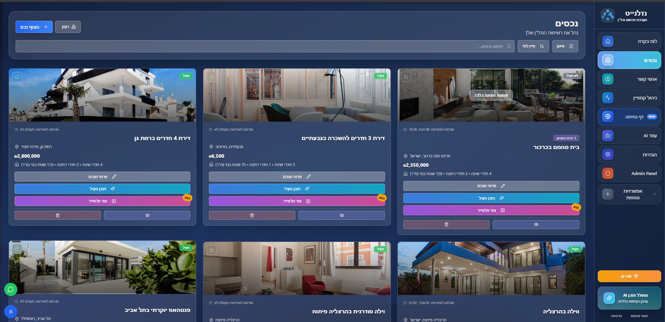Click the print רענן button
This screenshot has height=322, width=665.
pos(68,27)
